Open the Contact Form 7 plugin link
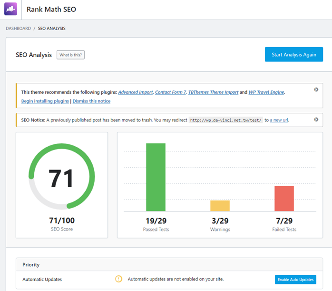The image size is (332, 291). pos(170,92)
